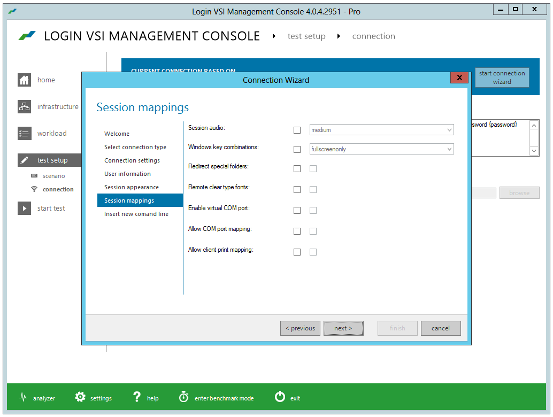Enable Allow client print mapping checkbox
Screen dimensions: 553x417
click(x=297, y=252)
